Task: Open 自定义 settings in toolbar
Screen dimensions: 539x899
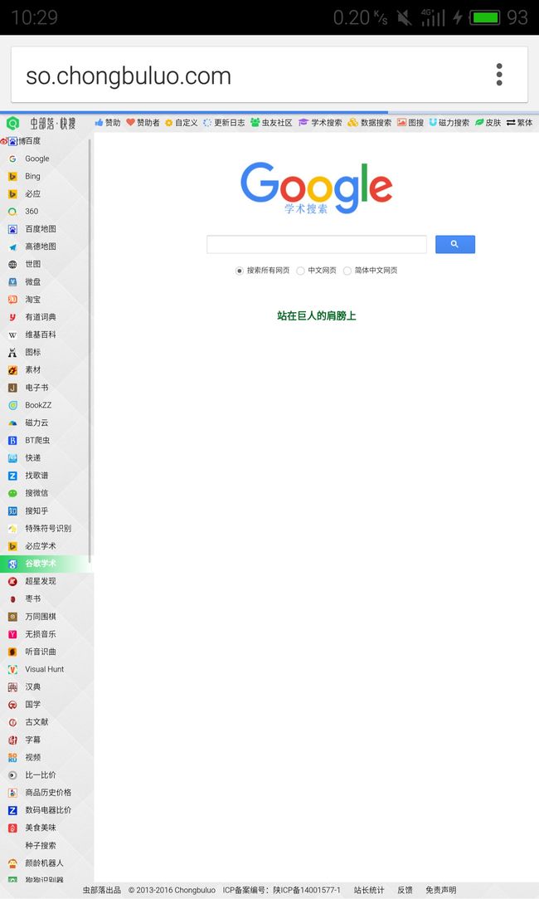Action: (x=181, y=123)
